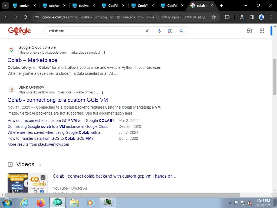
Task: Click the address bar URL
Action: 125,17
